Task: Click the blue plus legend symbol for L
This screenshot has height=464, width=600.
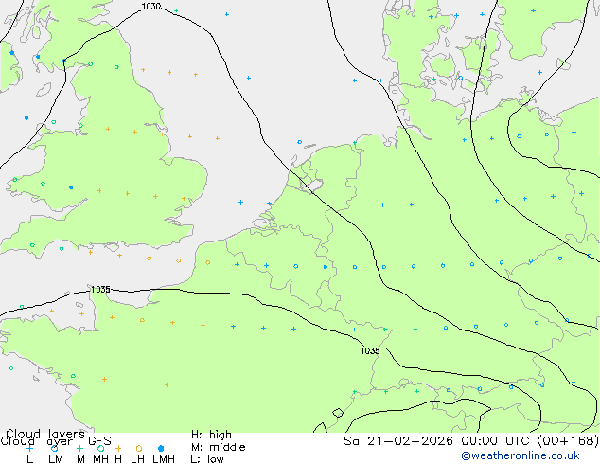Action: (29, 448)
